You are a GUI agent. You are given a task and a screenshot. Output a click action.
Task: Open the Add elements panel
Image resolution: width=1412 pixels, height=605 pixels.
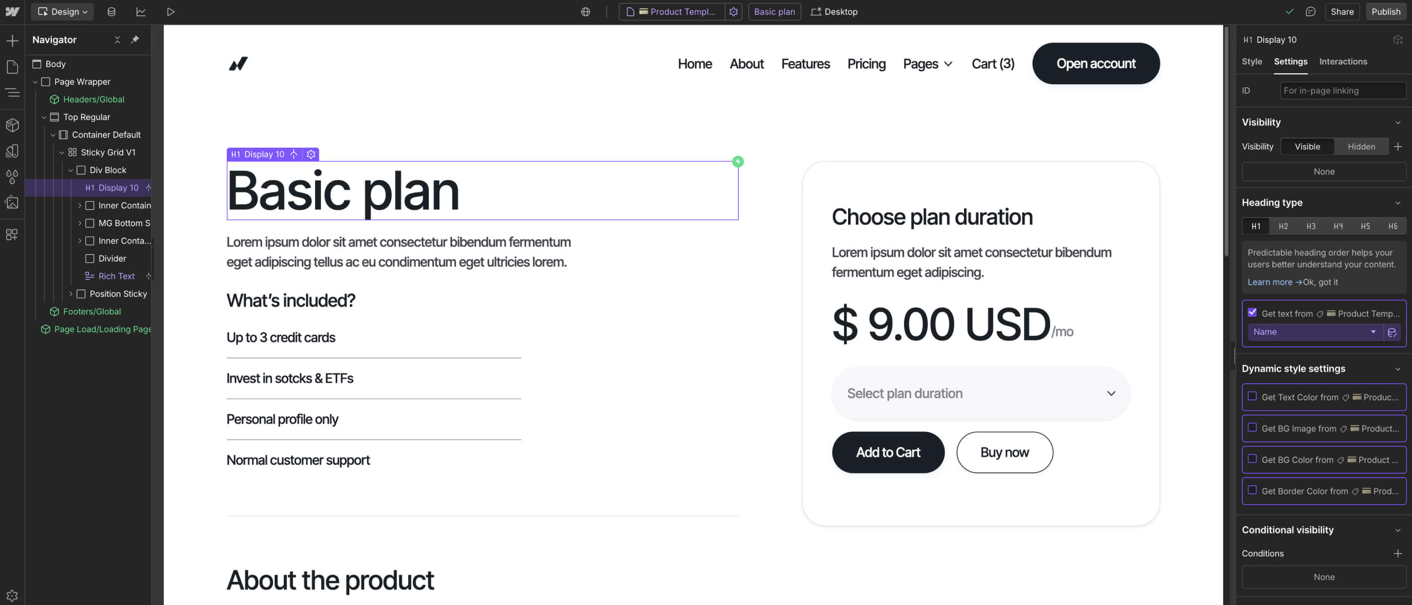tap(12, 41)
